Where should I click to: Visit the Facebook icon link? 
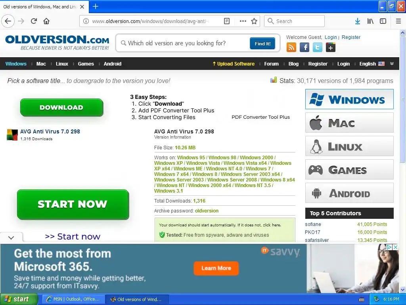pyautogui.click(x=304, y=48)
